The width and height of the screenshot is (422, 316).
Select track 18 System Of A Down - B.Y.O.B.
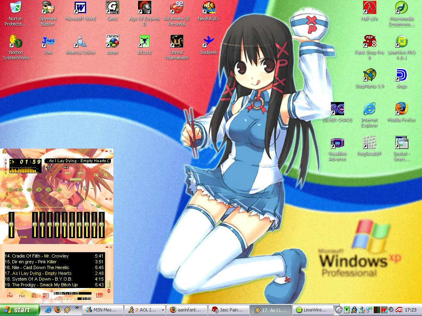tap(54, 279)
